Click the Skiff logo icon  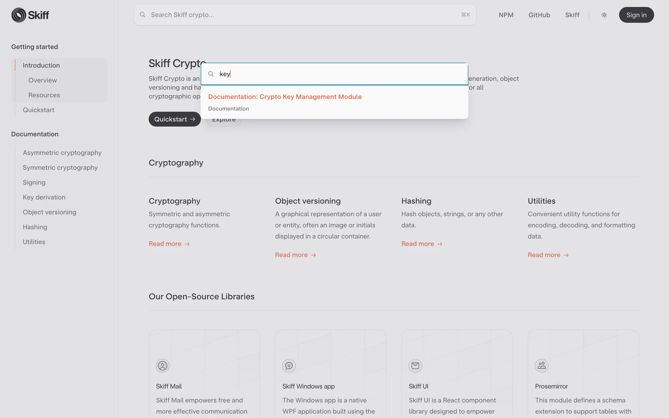(19, 15)
